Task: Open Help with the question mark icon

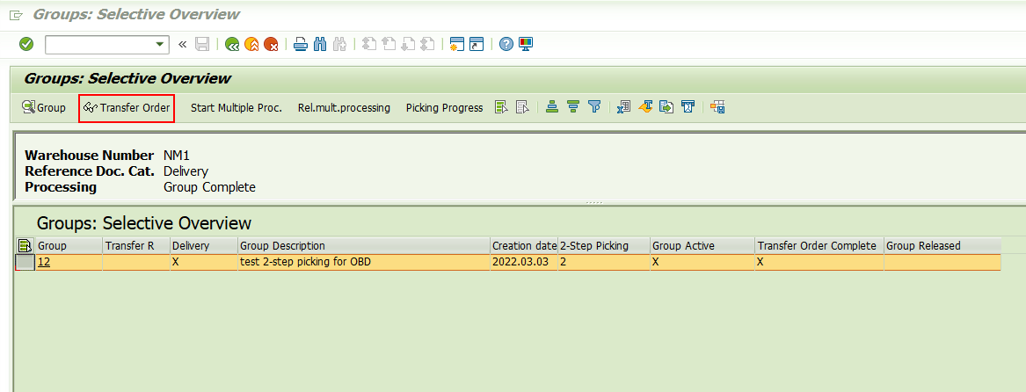Action: (x=506, y=44)
